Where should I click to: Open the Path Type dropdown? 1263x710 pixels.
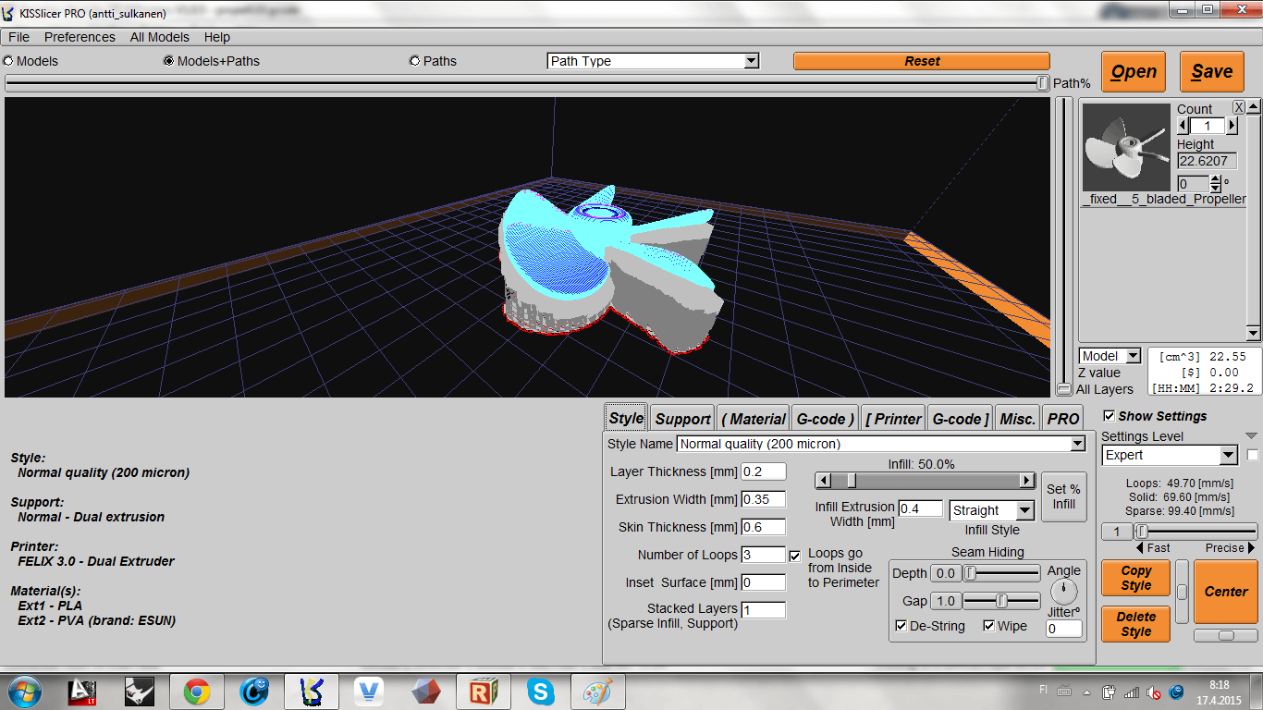tap(653, 61)
